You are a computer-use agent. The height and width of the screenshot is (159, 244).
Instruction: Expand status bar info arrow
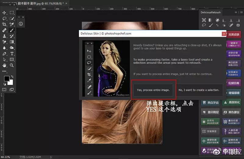click(x=51, y=157)
